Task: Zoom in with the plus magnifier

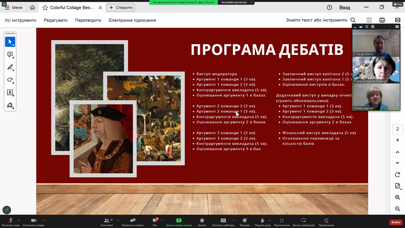Action: tap(397, 197)
